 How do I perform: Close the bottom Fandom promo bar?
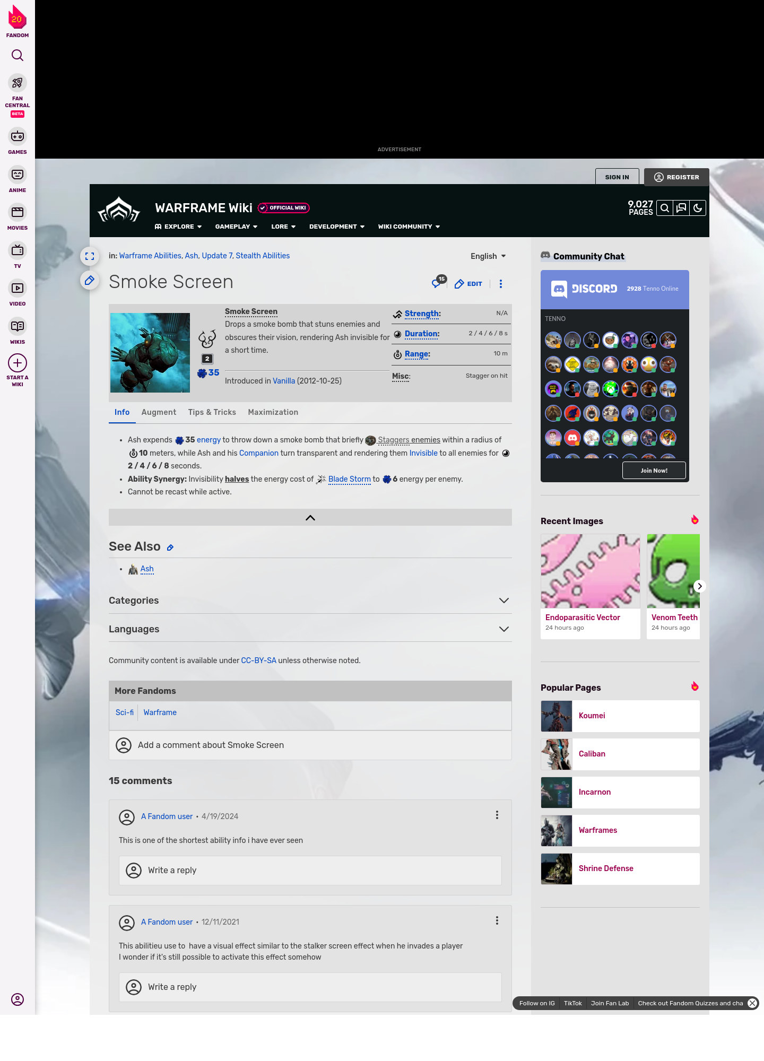point(752,1003)
